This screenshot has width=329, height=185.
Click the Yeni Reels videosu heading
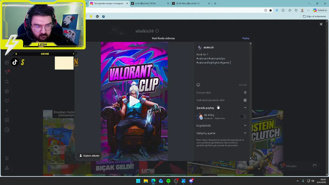click(x=163, y=38)
